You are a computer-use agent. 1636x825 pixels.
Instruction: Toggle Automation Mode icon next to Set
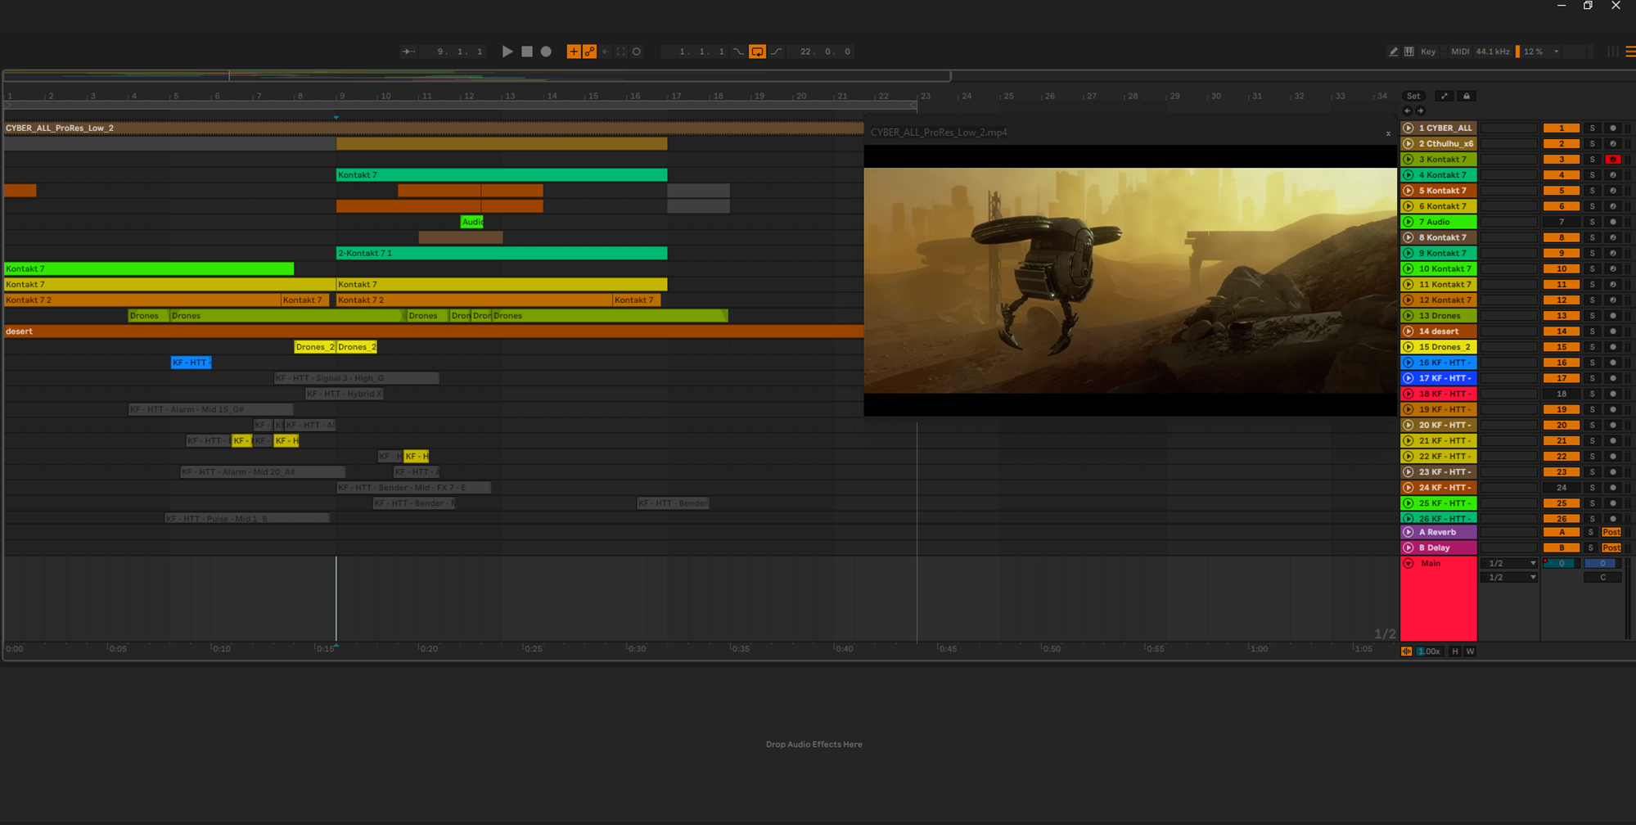[x=1444, y=96]
